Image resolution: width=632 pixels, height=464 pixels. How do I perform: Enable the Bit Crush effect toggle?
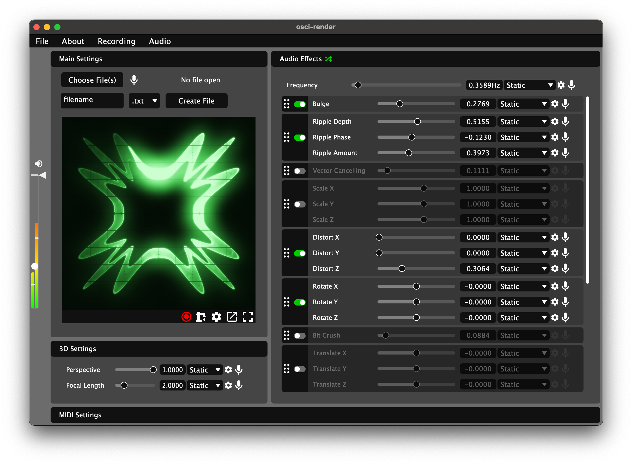point(300,335)
